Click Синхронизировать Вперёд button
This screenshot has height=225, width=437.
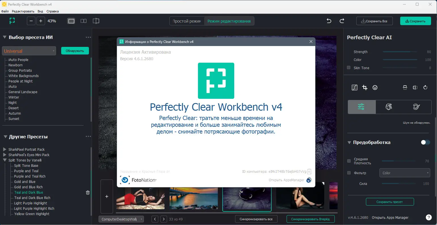pyautogui.click(x=310, y=219)
